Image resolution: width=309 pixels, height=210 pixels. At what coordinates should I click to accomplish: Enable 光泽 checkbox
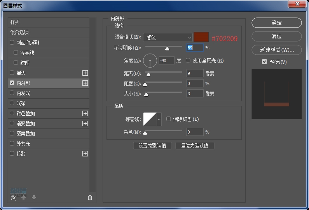[12, 103]
